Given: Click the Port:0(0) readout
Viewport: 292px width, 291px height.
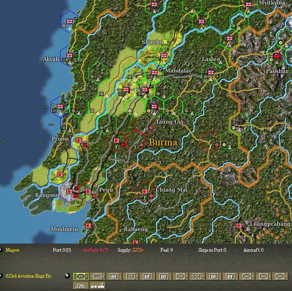Looking at the screenshot, I should 62,250.
